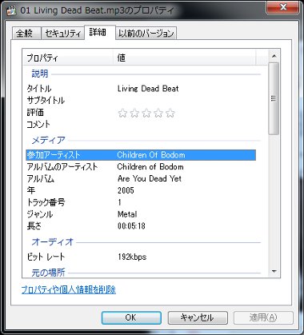Image resolution: width=304 pixels, height=335 pixels.
Task: Click the 長さ value 00:05:18
Action: tap(131, 226)
